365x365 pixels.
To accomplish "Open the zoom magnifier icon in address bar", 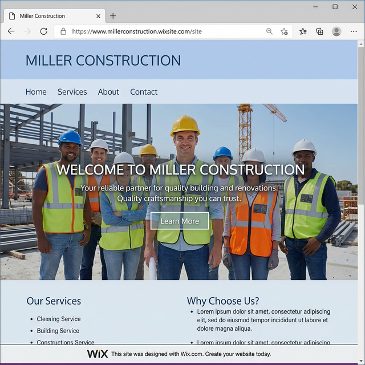I will click(269, 31).
